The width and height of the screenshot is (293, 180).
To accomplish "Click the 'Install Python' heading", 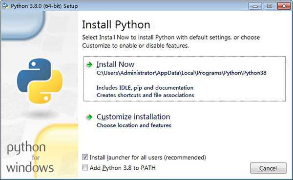I will pyautogui.click(x=116, y=25).
